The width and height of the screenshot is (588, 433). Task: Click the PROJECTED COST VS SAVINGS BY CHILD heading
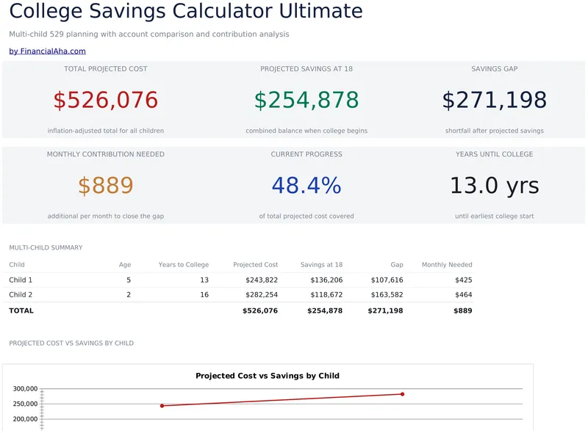tap(71, 343)
